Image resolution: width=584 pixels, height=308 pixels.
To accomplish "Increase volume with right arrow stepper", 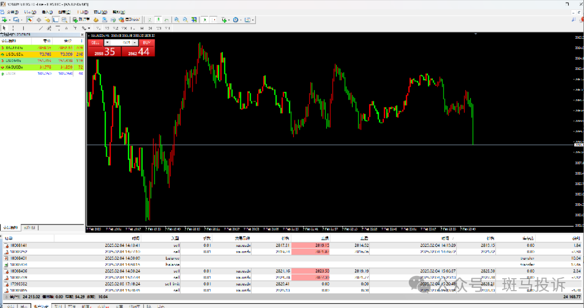I will [135, 42].
